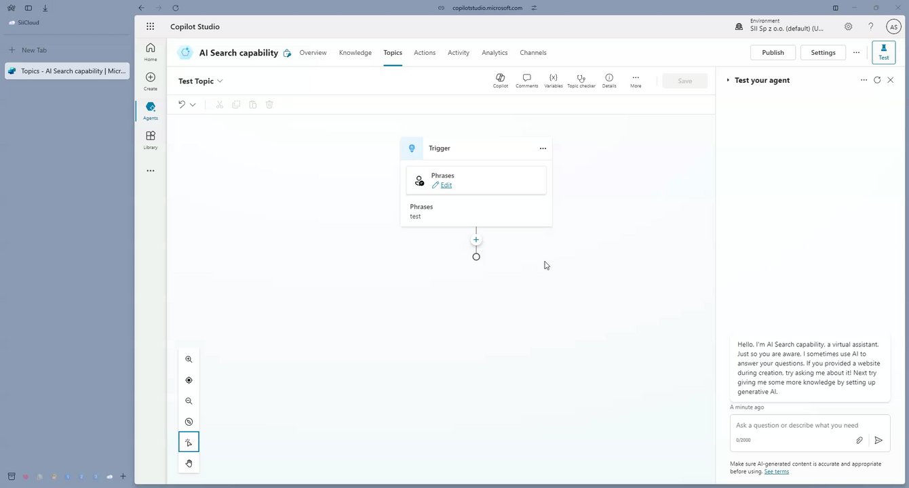
Task: Expand the undo history chevron
Action: pyautogui.click(x=193, y=104)
